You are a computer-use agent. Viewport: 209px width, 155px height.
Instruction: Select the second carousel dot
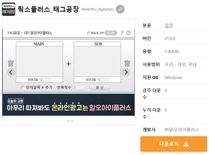point(72,121)
